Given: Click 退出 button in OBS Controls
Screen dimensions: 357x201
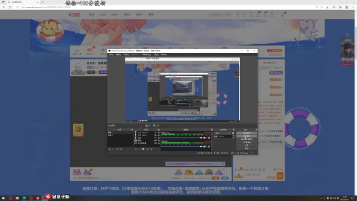Looking at the screenshot, I should (x=247, y=148).
